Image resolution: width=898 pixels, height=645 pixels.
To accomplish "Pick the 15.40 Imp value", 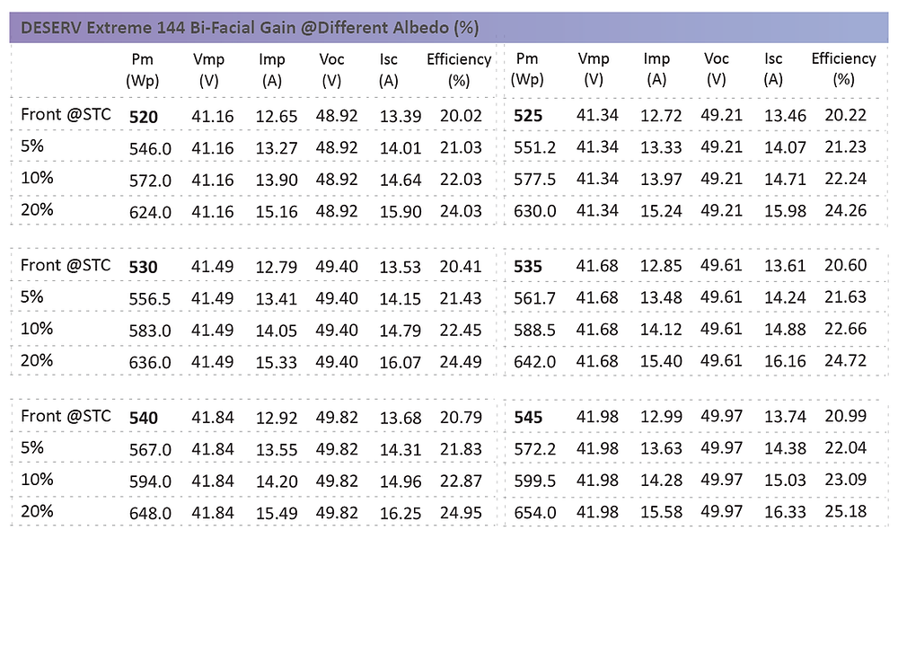I will tap(662, 361).
